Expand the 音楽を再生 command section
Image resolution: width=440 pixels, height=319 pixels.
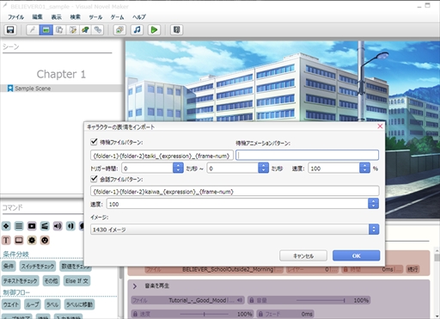135,285
